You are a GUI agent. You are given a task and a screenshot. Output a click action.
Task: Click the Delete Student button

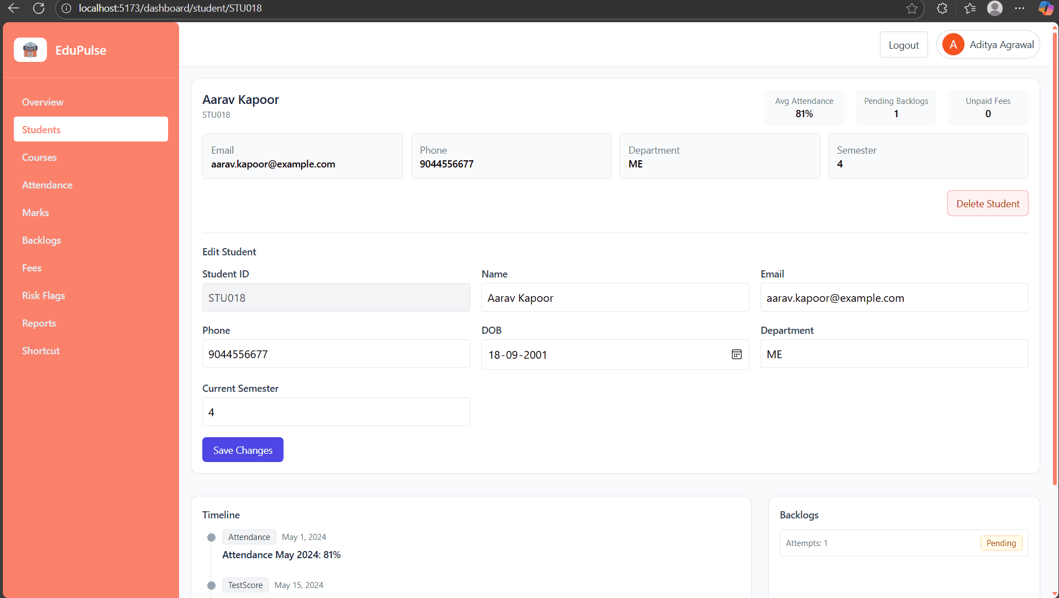pos(988,203)
